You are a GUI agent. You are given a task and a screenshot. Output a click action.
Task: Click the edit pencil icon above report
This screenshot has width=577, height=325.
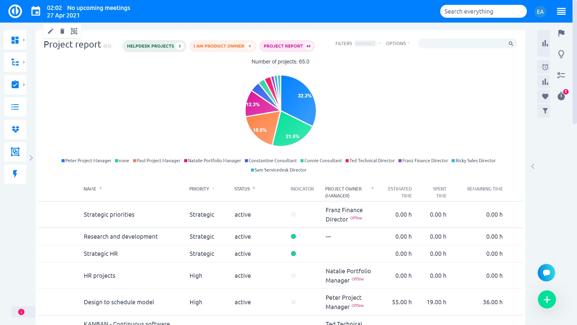tap(50, 31)
